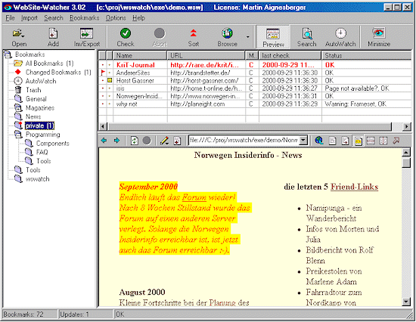Select the Components subfolder
The image size is (416, 322).
52,144
